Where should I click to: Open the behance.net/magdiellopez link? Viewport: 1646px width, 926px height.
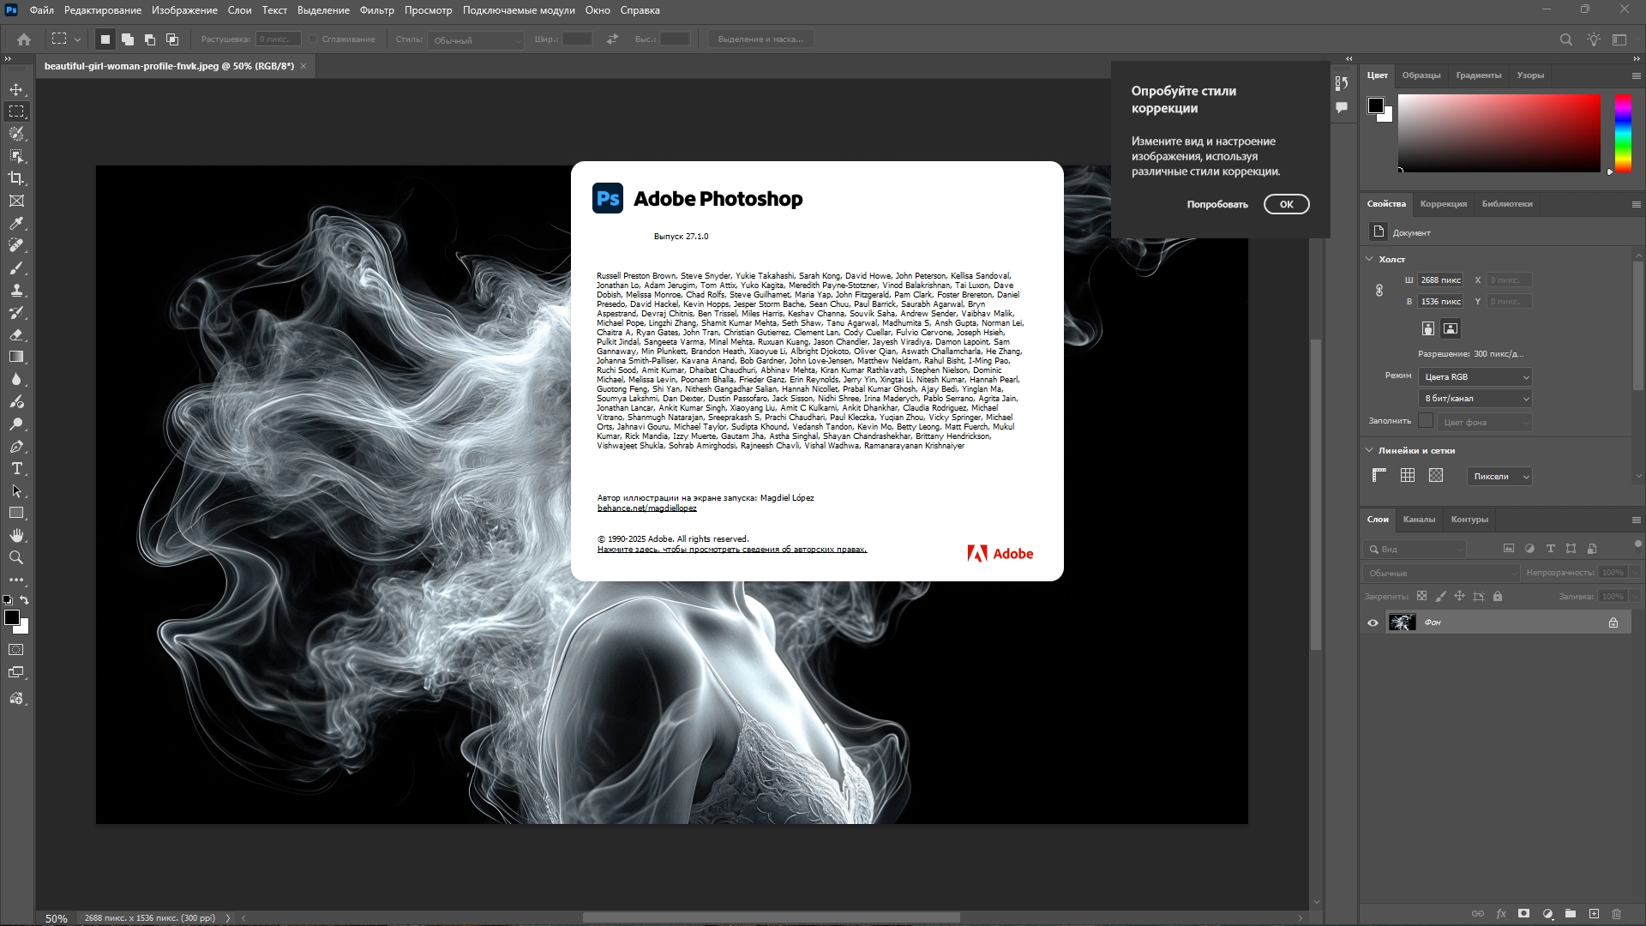[646, 508]
